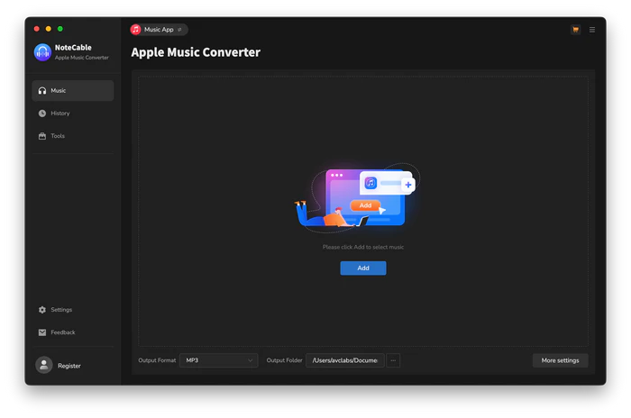Click the Output Folder label

(x=284, y=360)
